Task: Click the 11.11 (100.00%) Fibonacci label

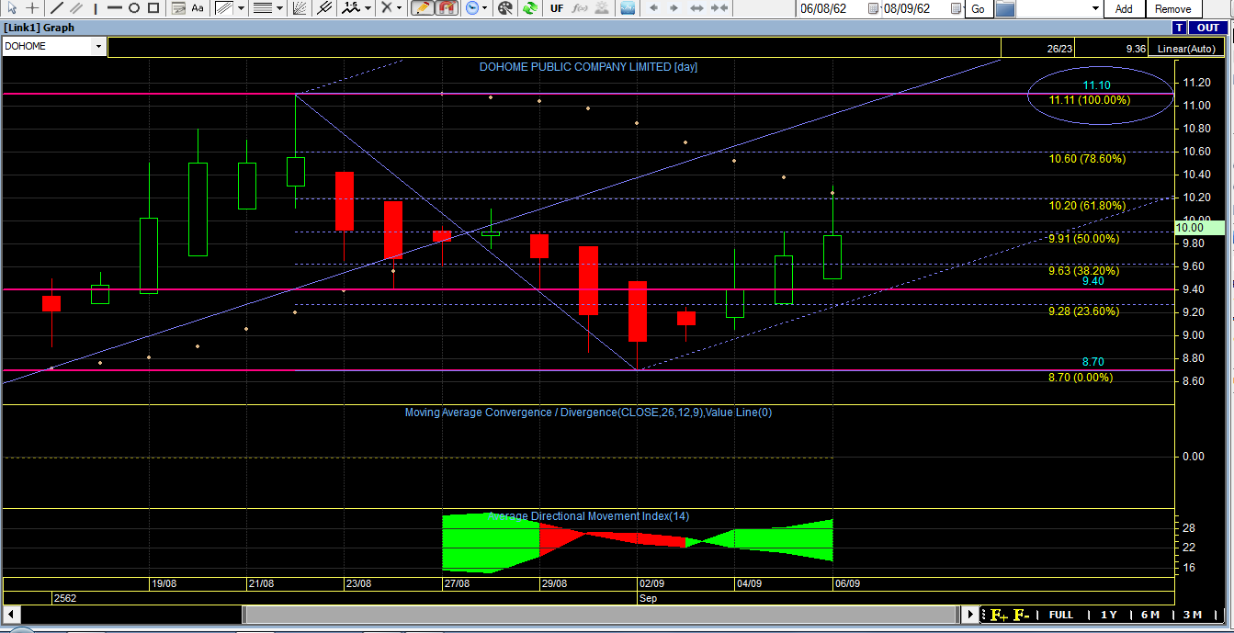Action: tap(1089, 100)
